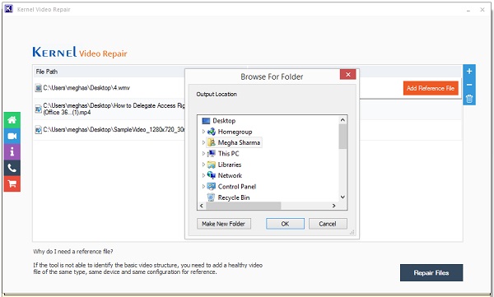Click the folder tree scroll left arrow
This screenshot has width=494, height=297.
pos(202,206)
